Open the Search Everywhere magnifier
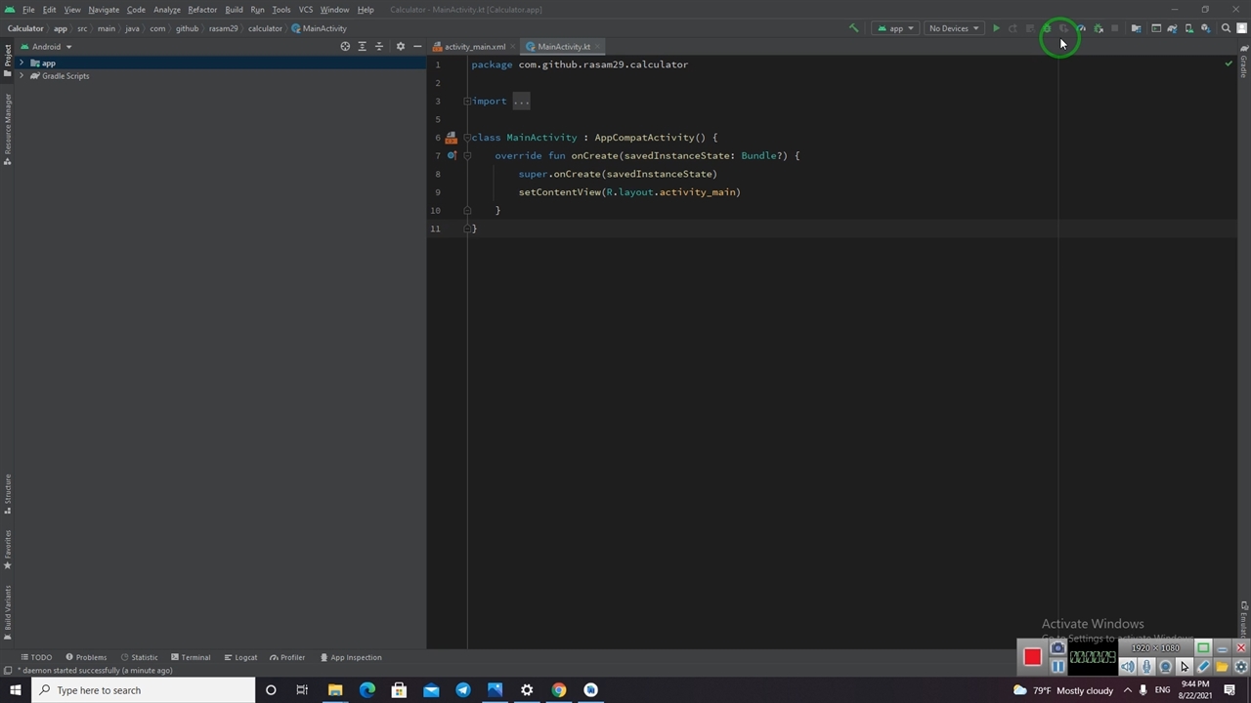The width and height of the screenshot is (1251, 703). [x=1226, y=28]
